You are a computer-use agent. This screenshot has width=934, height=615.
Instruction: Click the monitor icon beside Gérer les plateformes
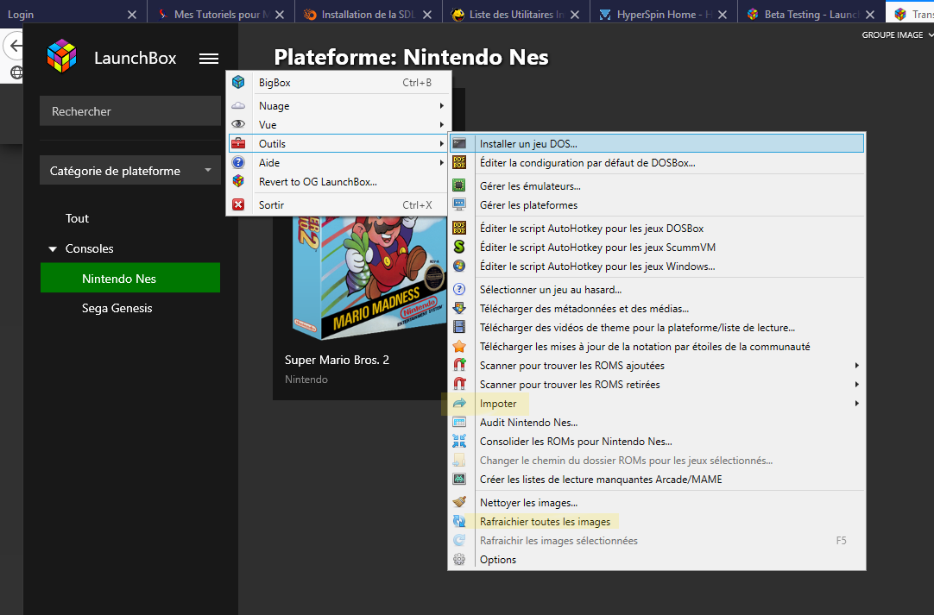click(459, 204)
